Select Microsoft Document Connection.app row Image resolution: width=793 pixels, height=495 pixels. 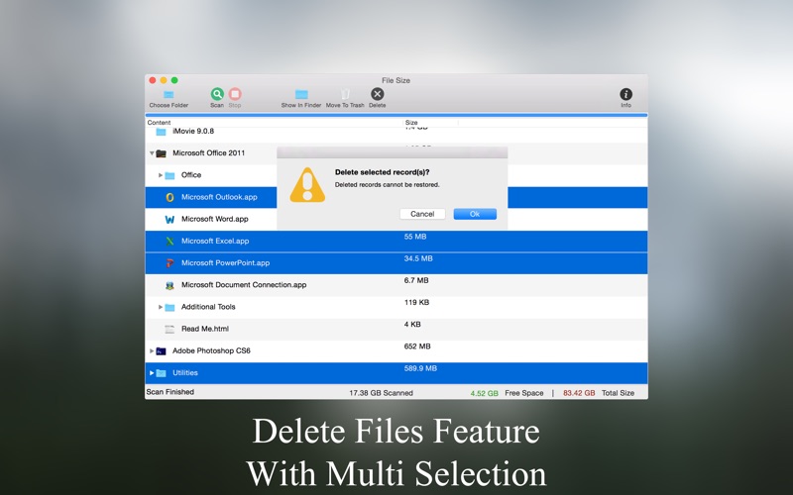coord(396,285)
